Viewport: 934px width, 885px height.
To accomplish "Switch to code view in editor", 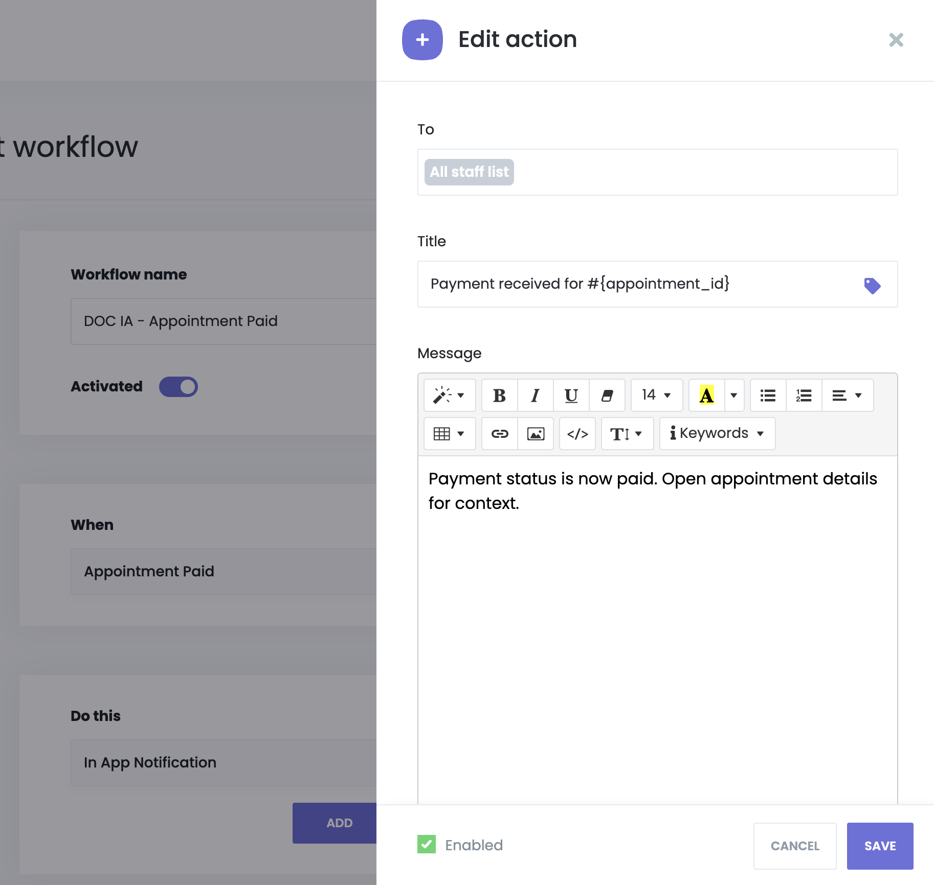I will (577, 434).
